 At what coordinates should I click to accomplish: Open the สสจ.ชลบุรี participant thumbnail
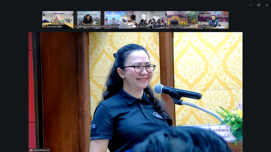tap(120, 19)
